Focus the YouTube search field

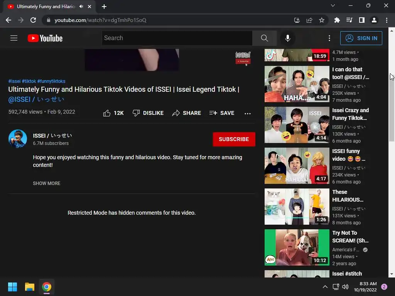tap(177, 38)
